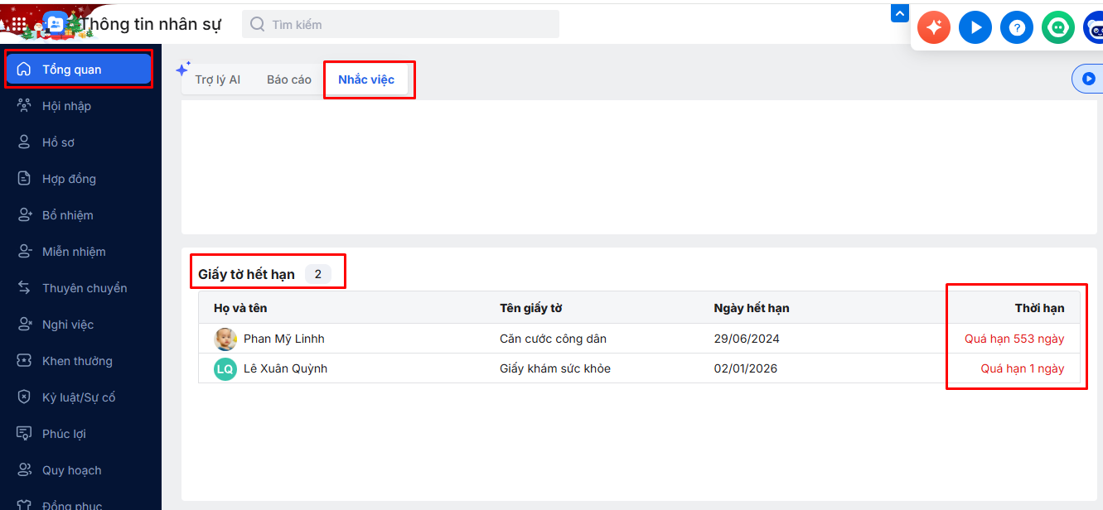The image size is (1103, 510).
Task: Open Thuyên chuyển in the sidebar
Action: pyautogui.click(x=85, y=288)
